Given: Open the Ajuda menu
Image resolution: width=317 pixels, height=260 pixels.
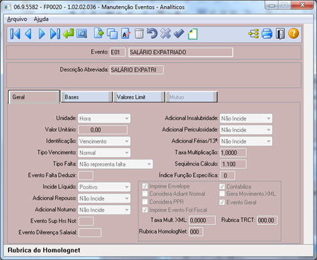Looking at the screenshot, I should (x=41, y=19).
